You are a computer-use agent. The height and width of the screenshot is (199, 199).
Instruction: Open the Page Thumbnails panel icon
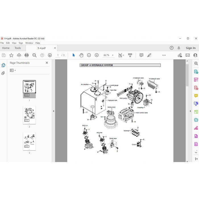click(x=3, y=65)
